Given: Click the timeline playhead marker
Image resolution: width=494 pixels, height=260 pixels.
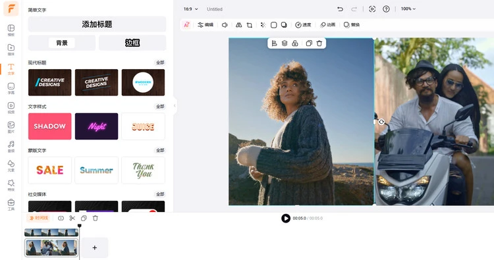Looking at the screenshot, I should click(80, 226).
